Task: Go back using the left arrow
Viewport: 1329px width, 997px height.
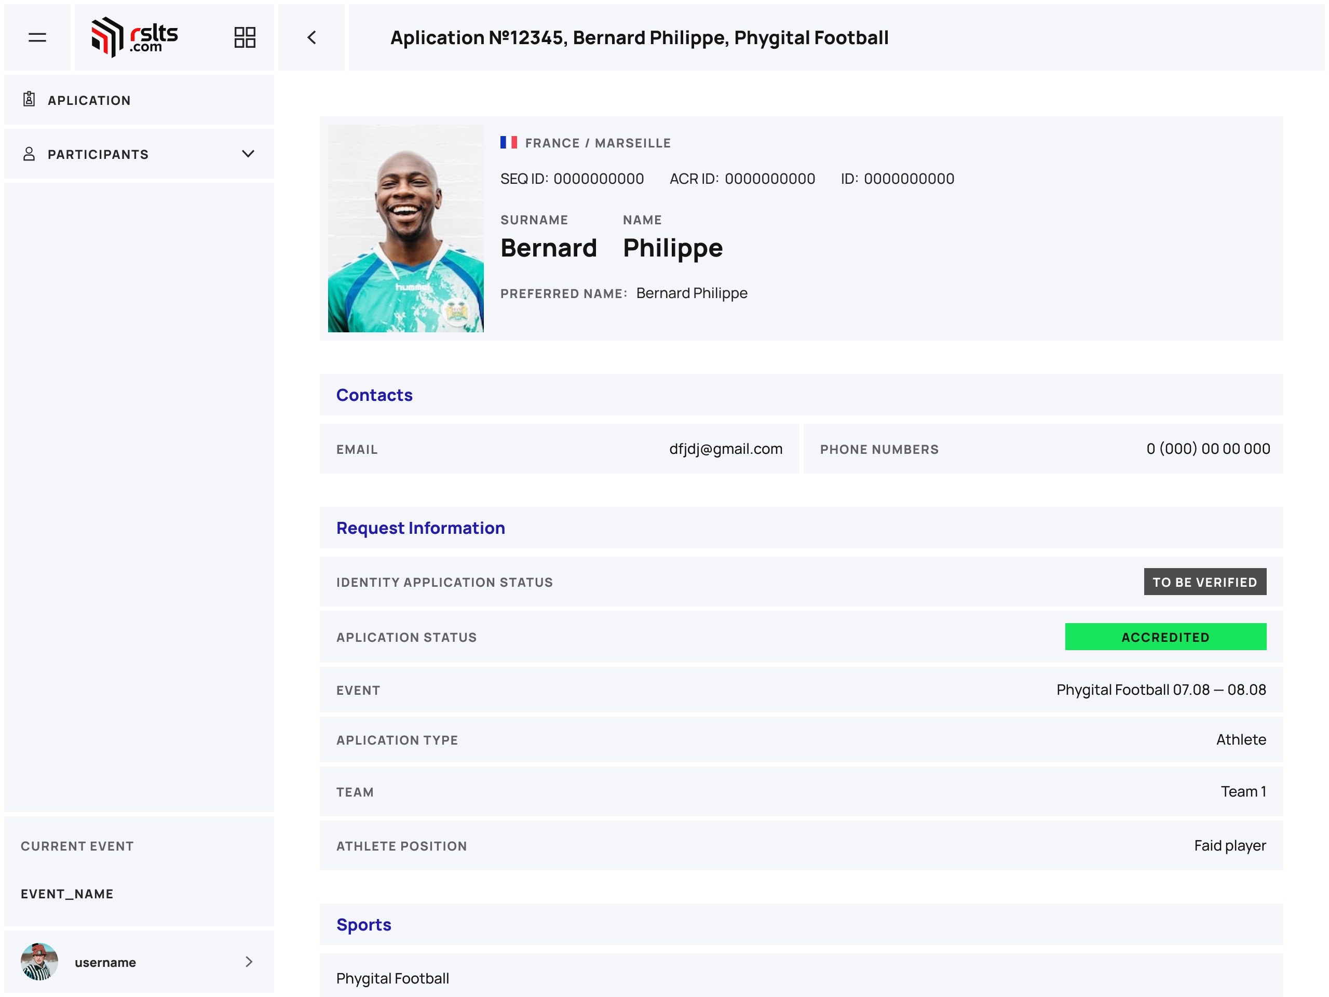Action: pyautogui.click(x=311, y=37)
